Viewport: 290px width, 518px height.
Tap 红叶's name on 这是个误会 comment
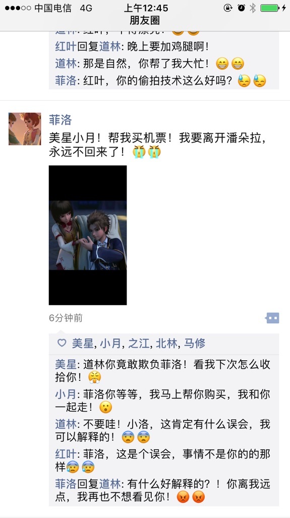click(66, 454)
